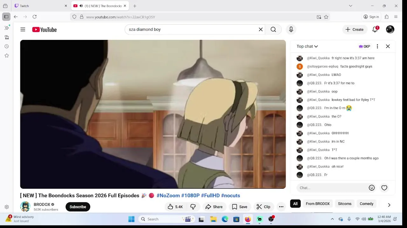Open Firefox Sign in account button
The width and height of the screenshot is (407, 228).
pos(371,17)
